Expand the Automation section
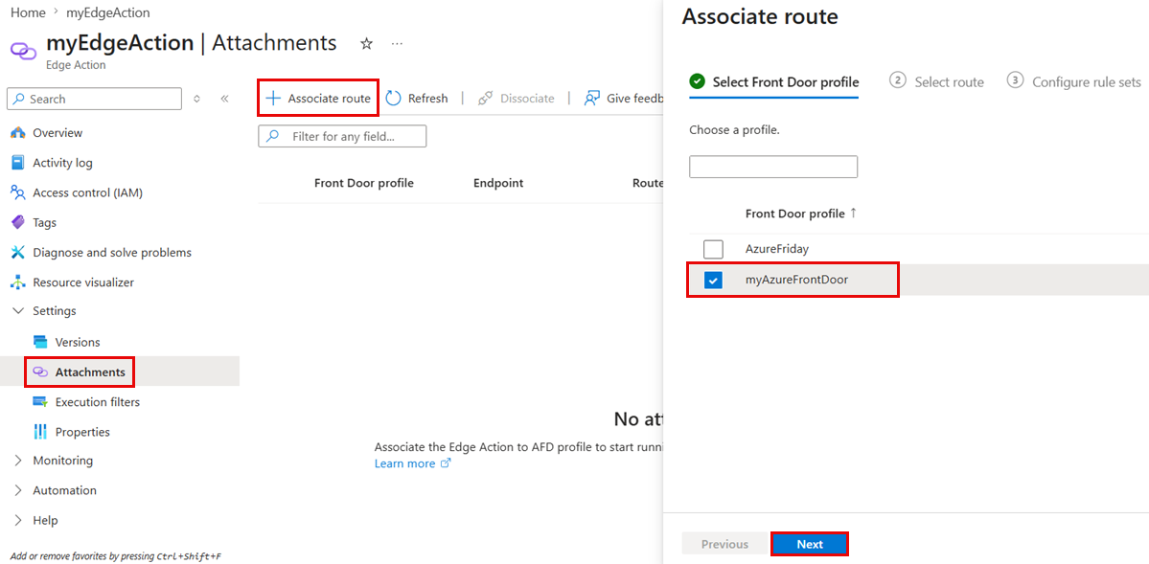1149x564 pixels. 18,491
